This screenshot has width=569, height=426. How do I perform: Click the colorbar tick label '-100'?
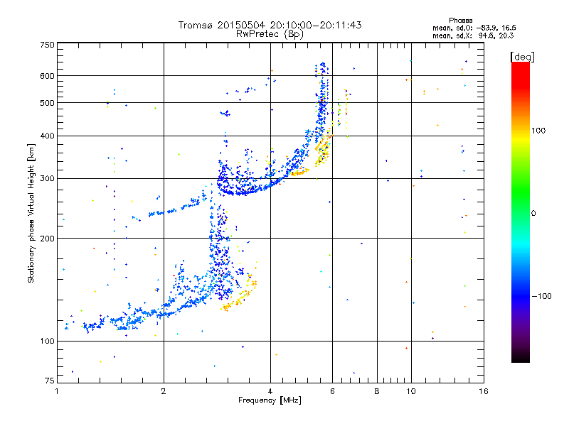[x=542, y=296]
